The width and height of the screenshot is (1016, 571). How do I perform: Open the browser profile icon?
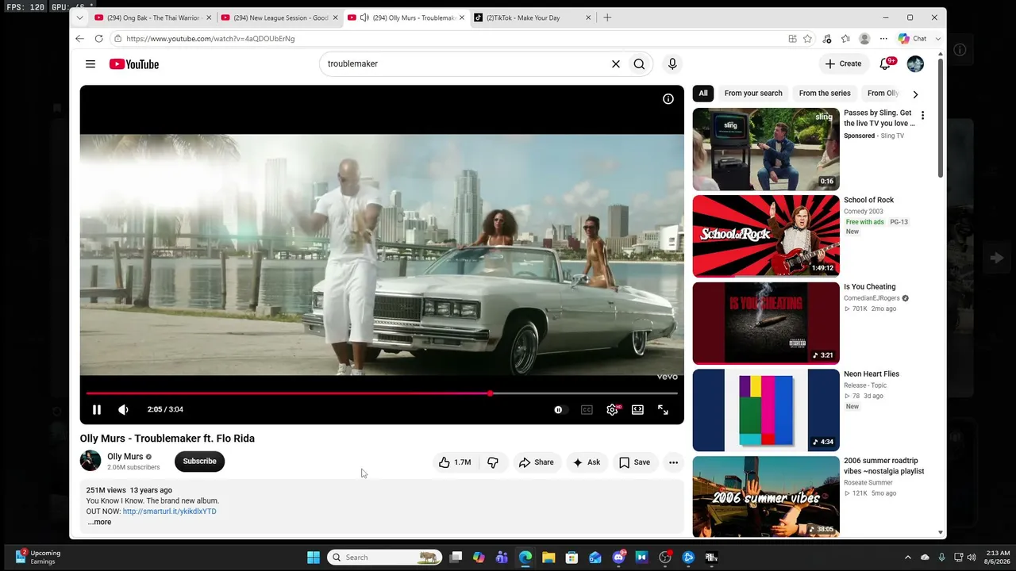click(x=864, y=39)
